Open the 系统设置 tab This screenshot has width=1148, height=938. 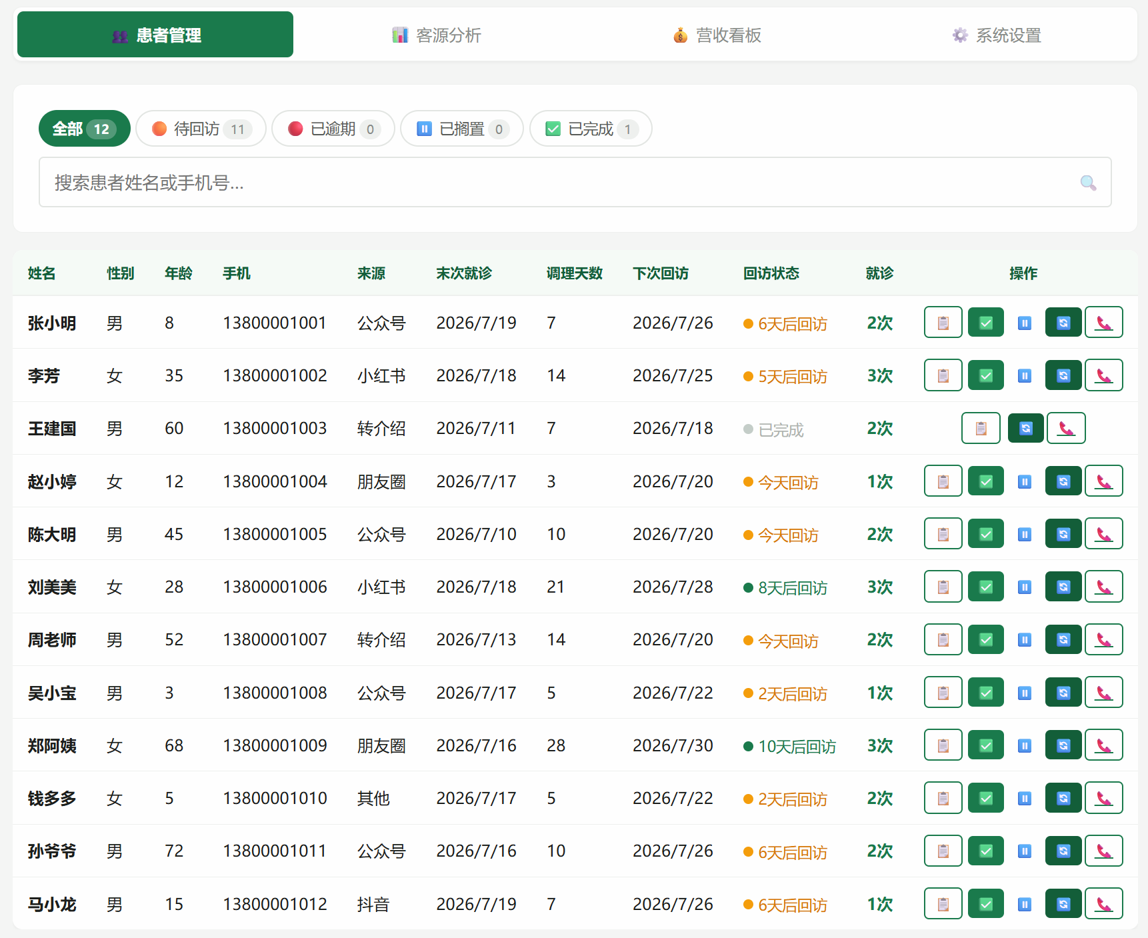[x=997, y=35]
